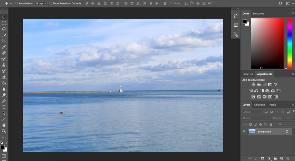Open the Opacity dropdown arrow

(x=293, y=118)
